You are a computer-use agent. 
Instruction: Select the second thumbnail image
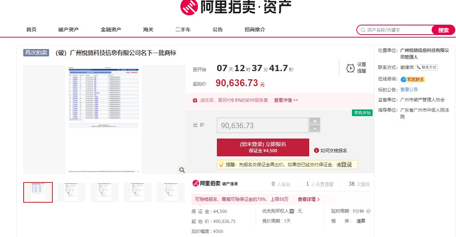pyautogui.click(x=71, y=192)
